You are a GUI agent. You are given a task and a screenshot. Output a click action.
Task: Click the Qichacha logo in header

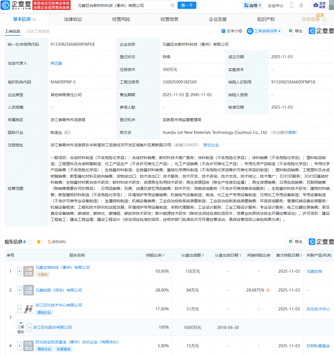coord(16,5)
